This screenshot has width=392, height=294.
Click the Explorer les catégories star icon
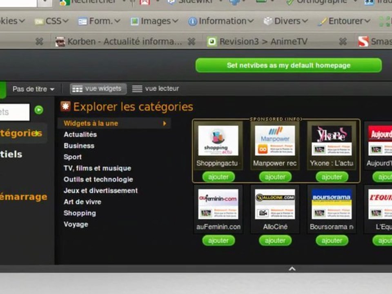65,107
